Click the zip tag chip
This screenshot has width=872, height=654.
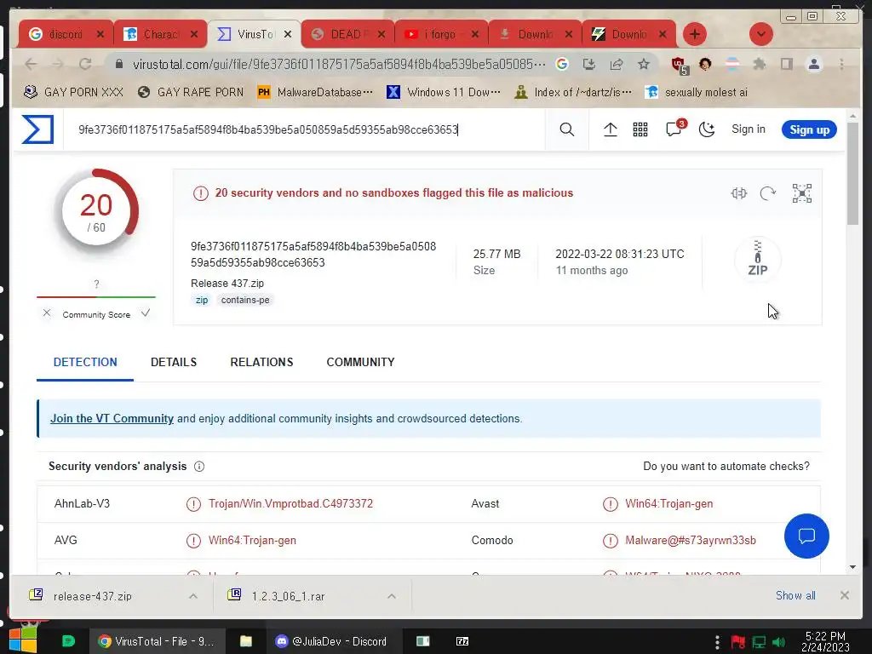(x=201, y=301)
